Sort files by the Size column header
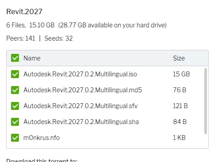 179,58
